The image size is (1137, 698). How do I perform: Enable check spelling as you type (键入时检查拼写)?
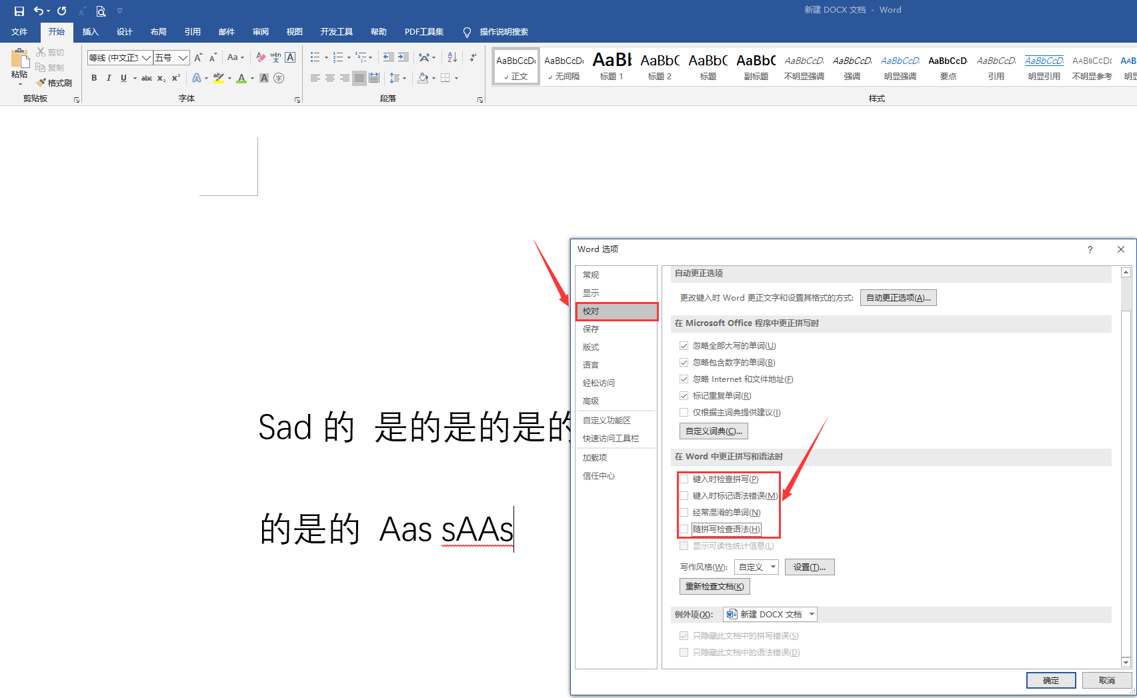point(684,479)
